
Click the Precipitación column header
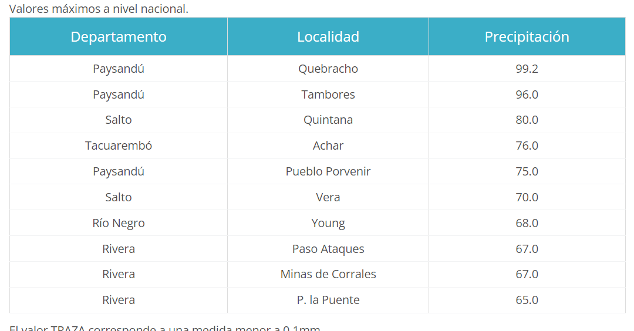pyautogui.click(x=527, y=37)
